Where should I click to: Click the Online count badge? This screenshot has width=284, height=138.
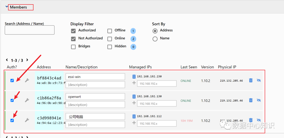pyautogui.click(x=133, y=39)
